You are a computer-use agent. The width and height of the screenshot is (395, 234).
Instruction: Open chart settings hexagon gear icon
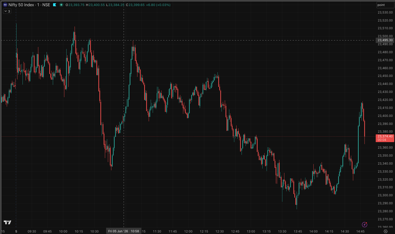385,232
